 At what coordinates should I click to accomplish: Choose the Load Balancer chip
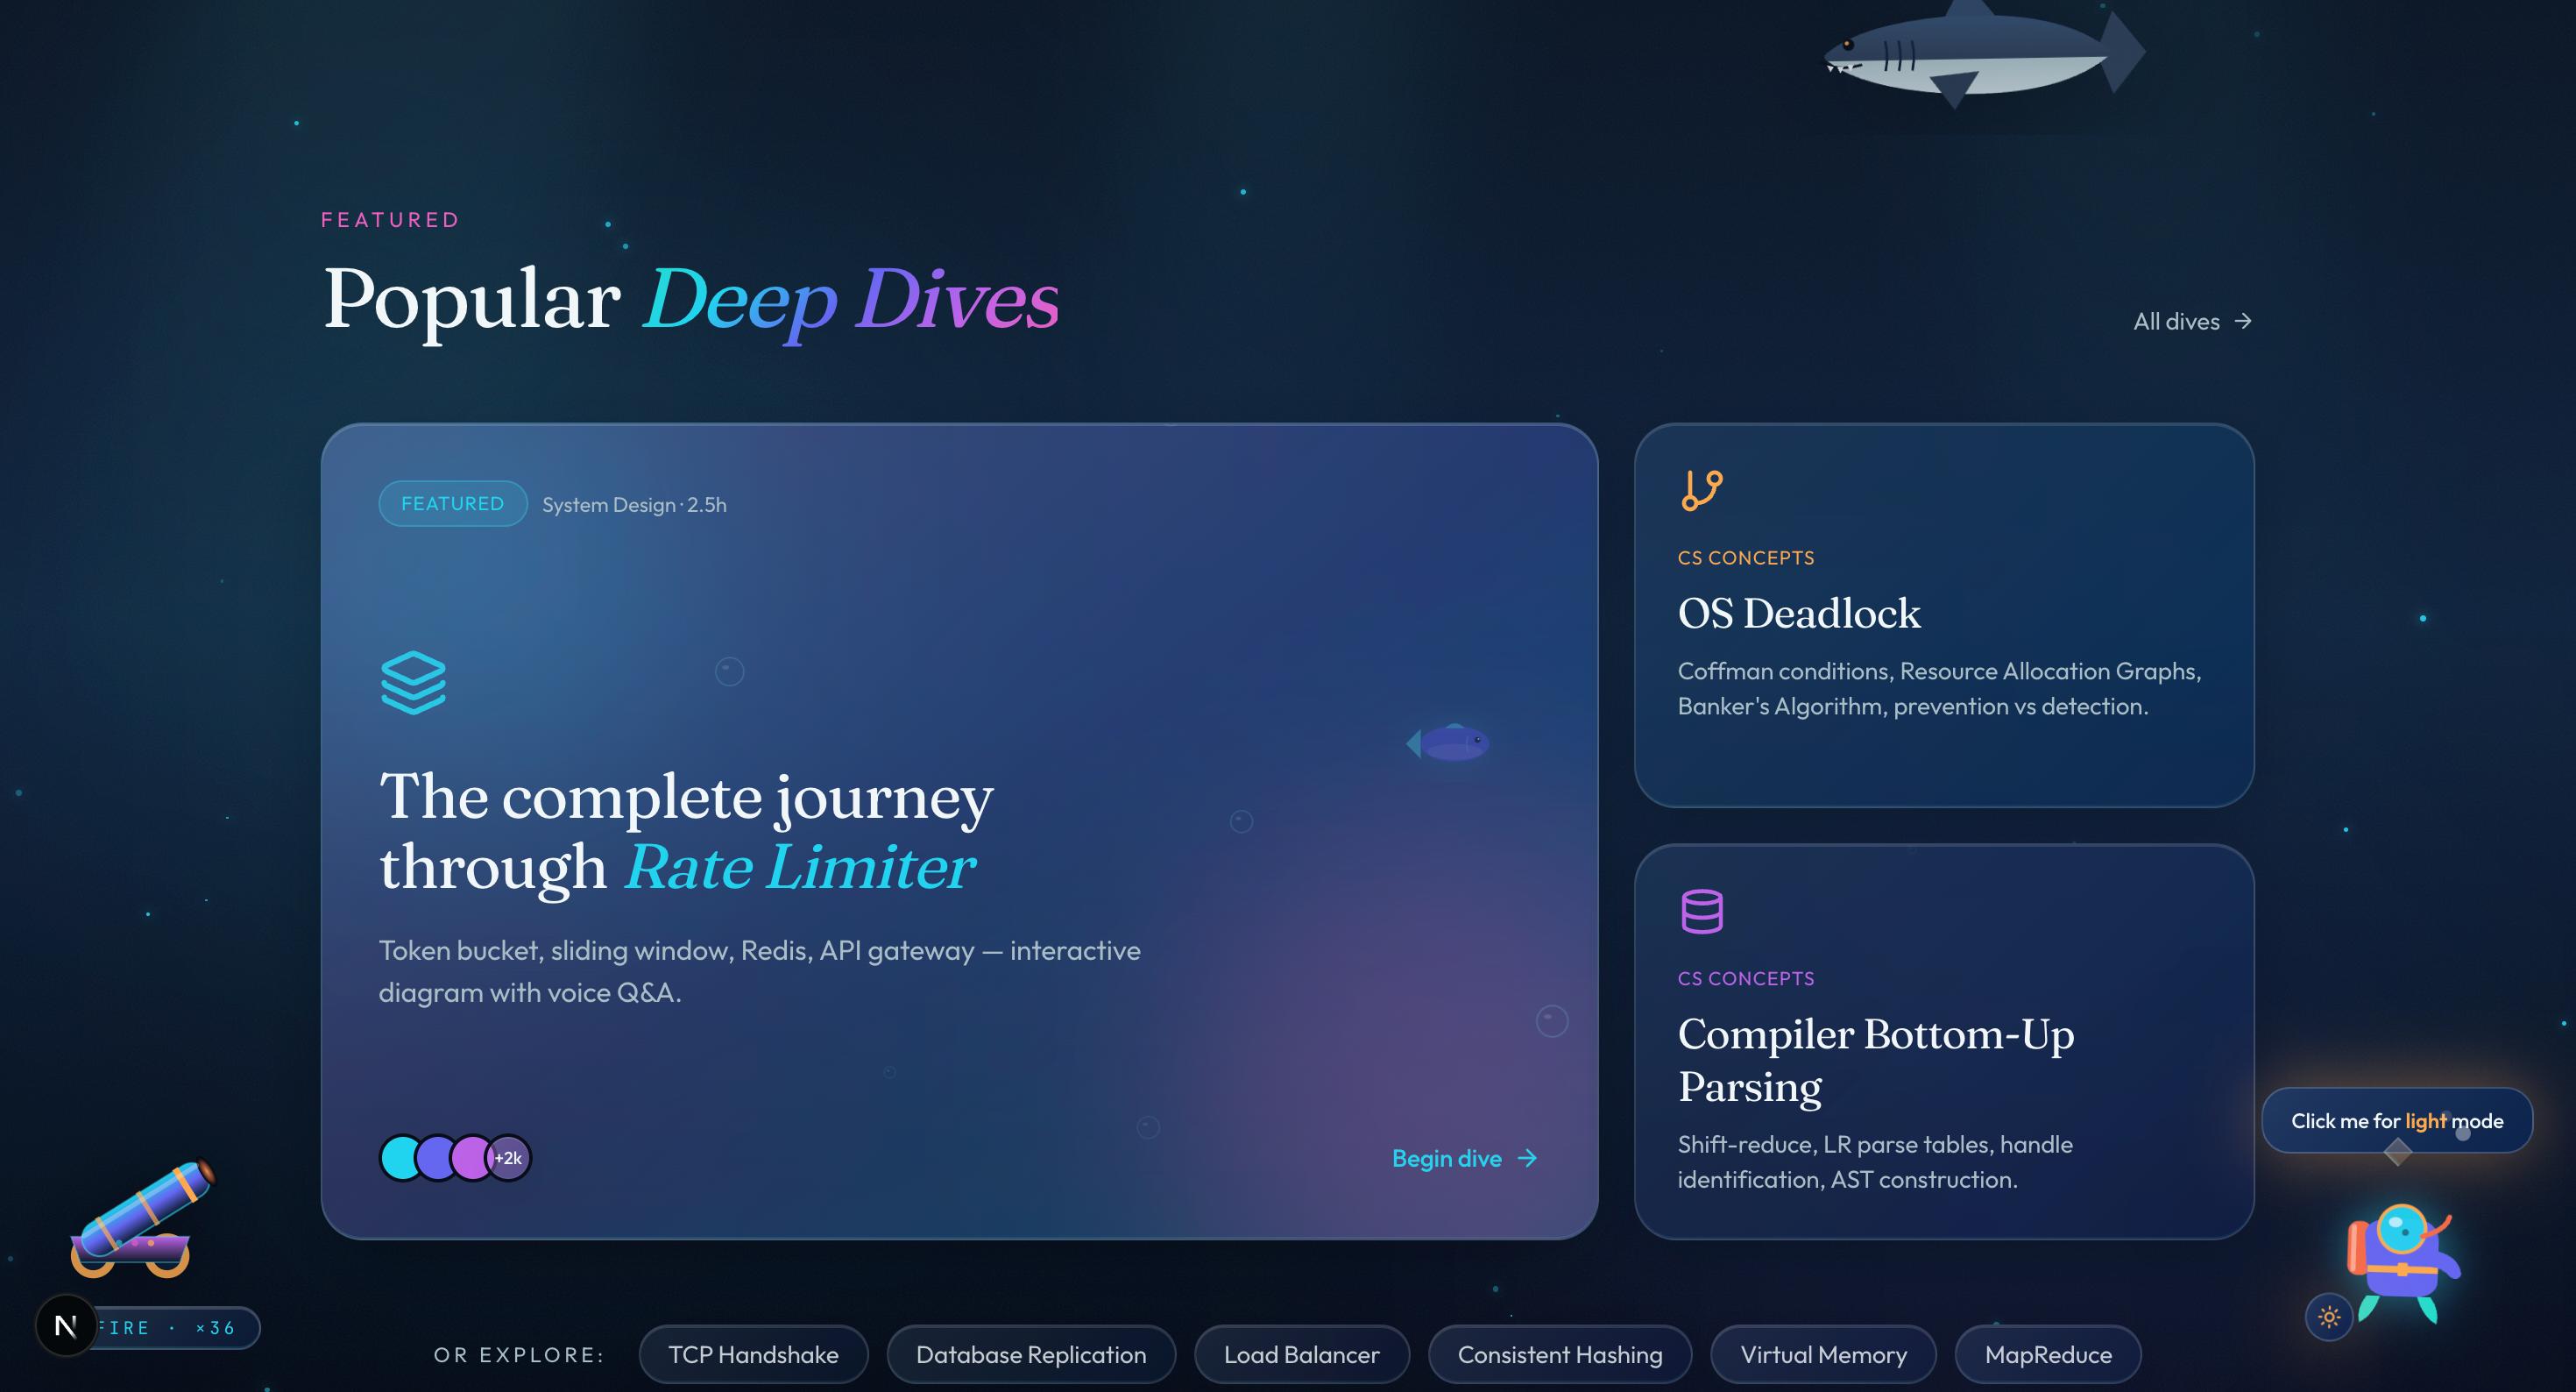1301,1354
